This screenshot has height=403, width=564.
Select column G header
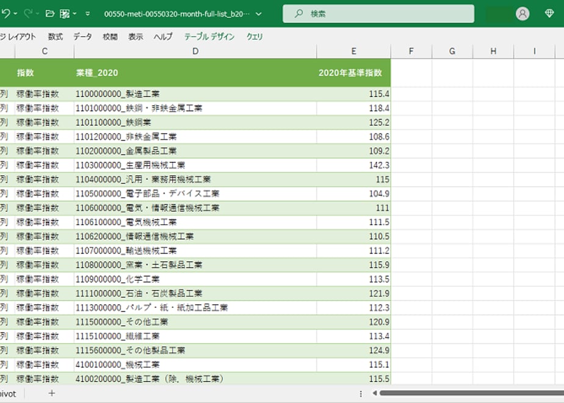pyautogui.click(x=452, y=51)
